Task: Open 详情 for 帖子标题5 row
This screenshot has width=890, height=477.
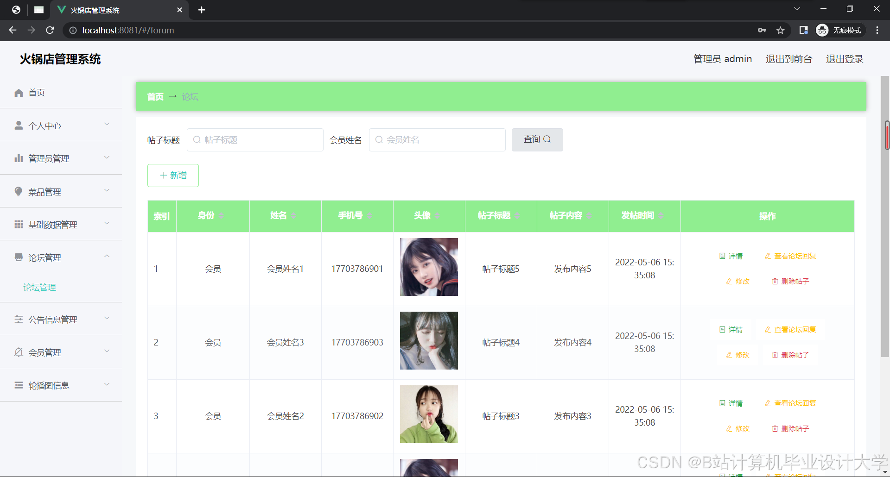Action: [x=731, y=256]
